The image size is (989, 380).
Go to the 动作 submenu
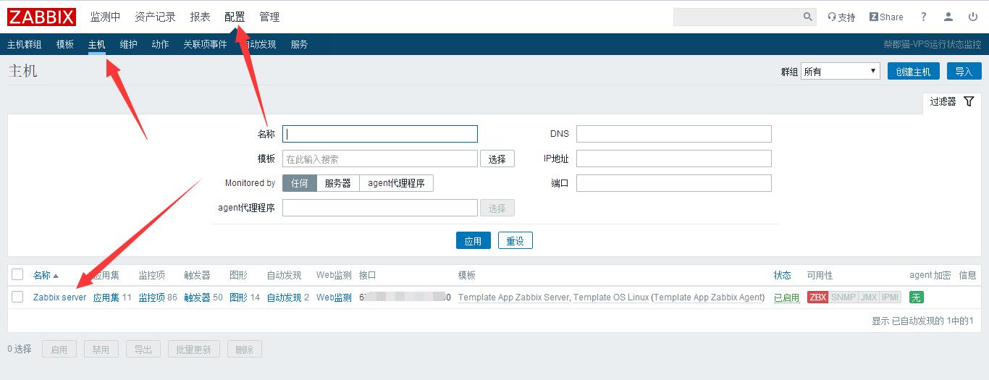[x=160, y=44]
